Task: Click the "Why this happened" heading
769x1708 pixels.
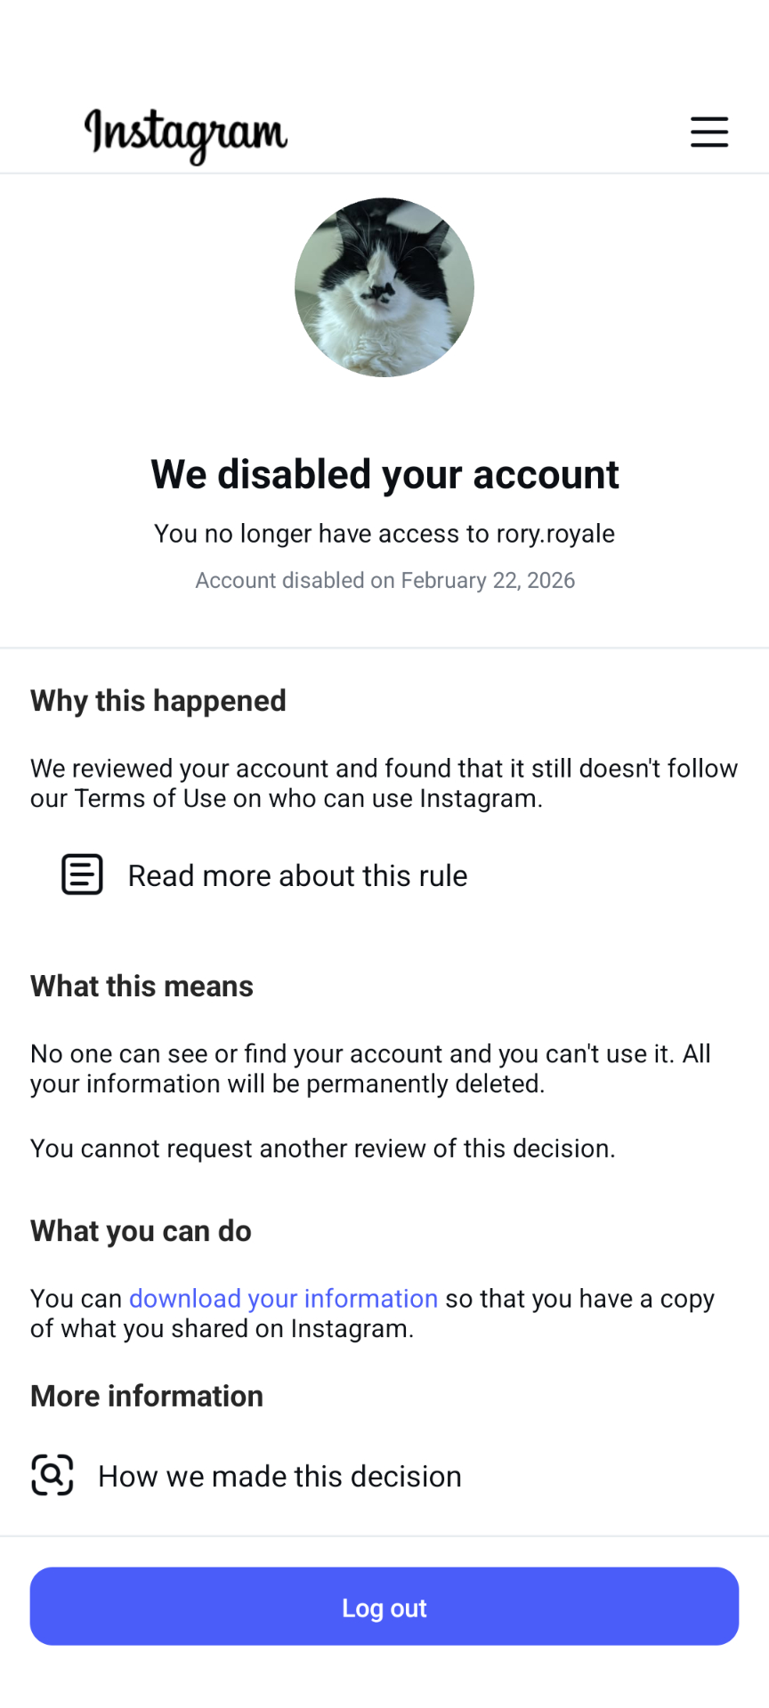Action: pos(158,701)
